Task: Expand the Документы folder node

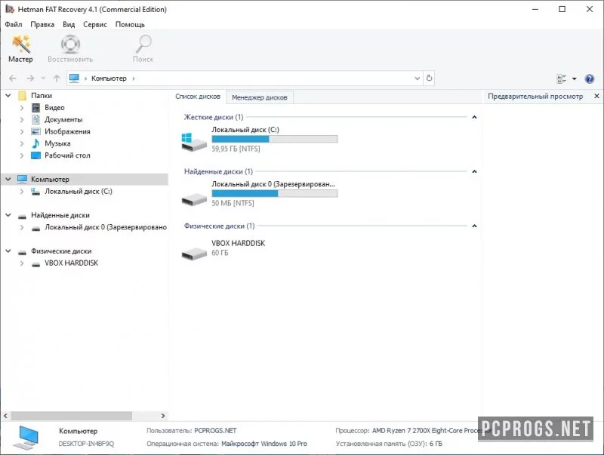Action: click(x=22, y=120)
